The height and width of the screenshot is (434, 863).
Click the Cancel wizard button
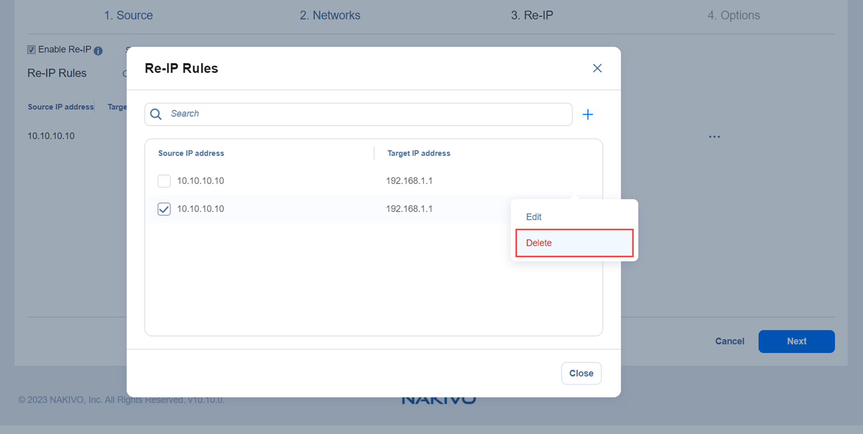coord(730,341)
